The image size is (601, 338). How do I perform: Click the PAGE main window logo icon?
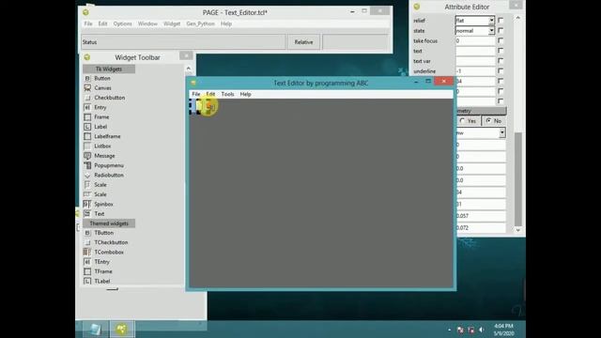85,12
